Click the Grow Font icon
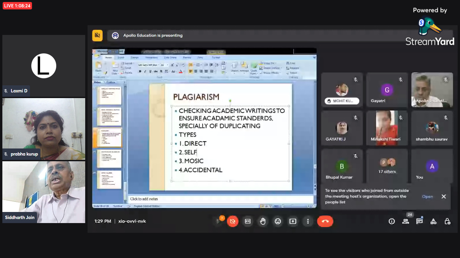 click(x=172, y=65)
